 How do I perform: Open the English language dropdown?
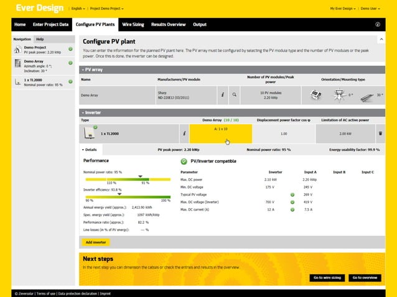click(x=78, y=9)
